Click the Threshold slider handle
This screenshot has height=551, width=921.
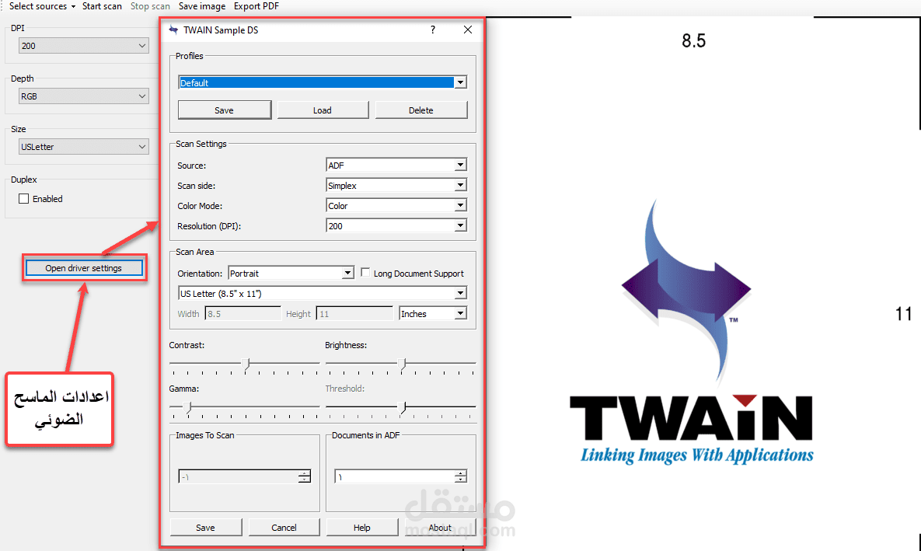click(403, 408)
